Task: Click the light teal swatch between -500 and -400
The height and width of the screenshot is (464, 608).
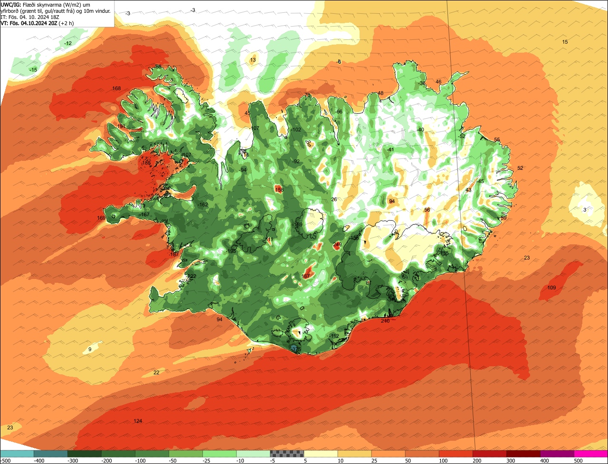Action: (17, 454)
